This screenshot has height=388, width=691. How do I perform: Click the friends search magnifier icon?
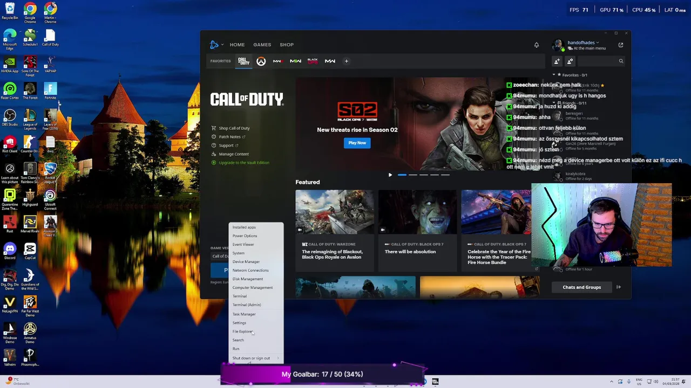[x=621, y=61]
